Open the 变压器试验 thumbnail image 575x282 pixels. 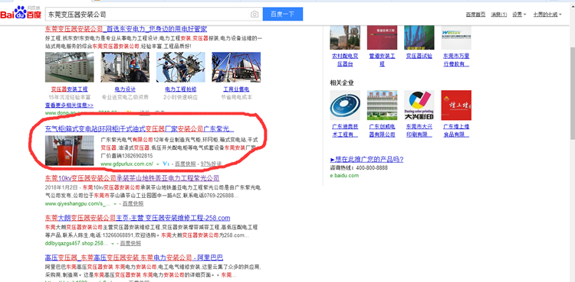(419, 37)
